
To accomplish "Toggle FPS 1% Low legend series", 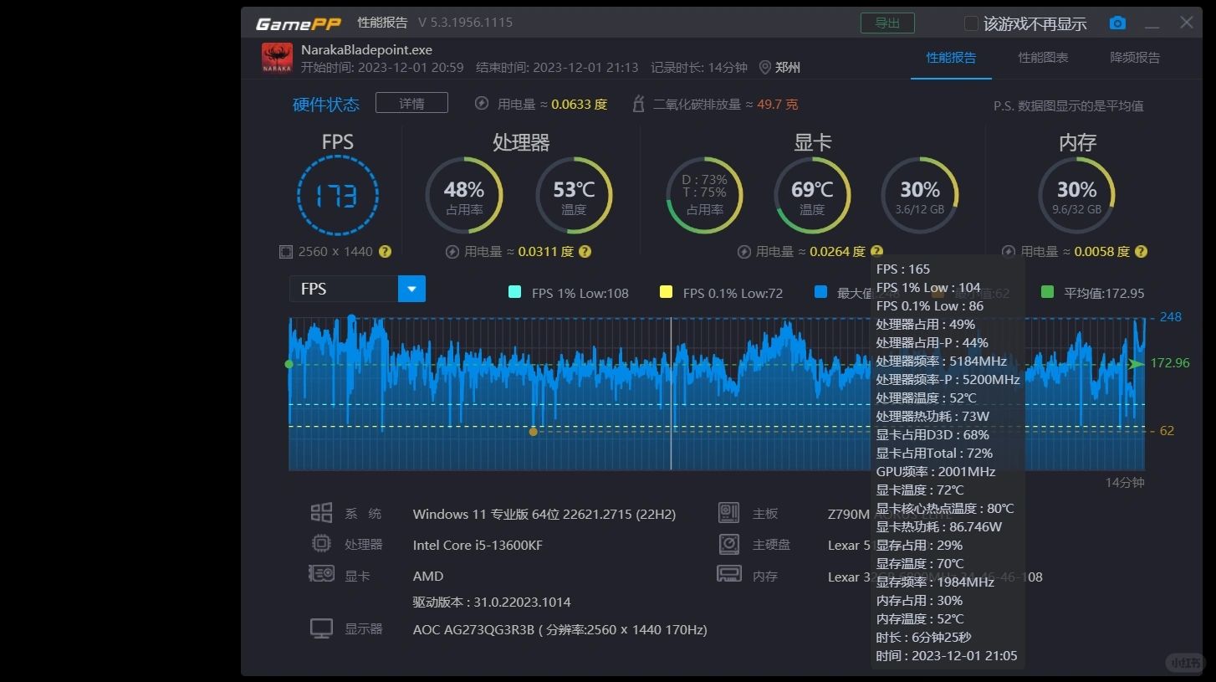I will tap(514, 292).
